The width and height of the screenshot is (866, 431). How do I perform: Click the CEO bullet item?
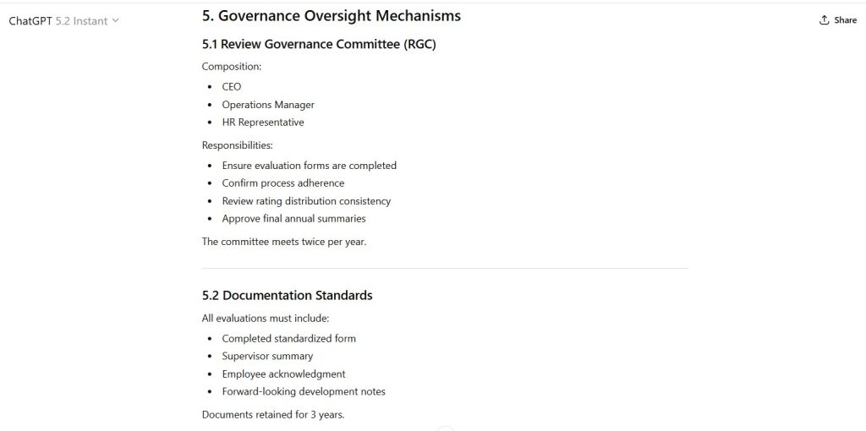pos(232,87)
